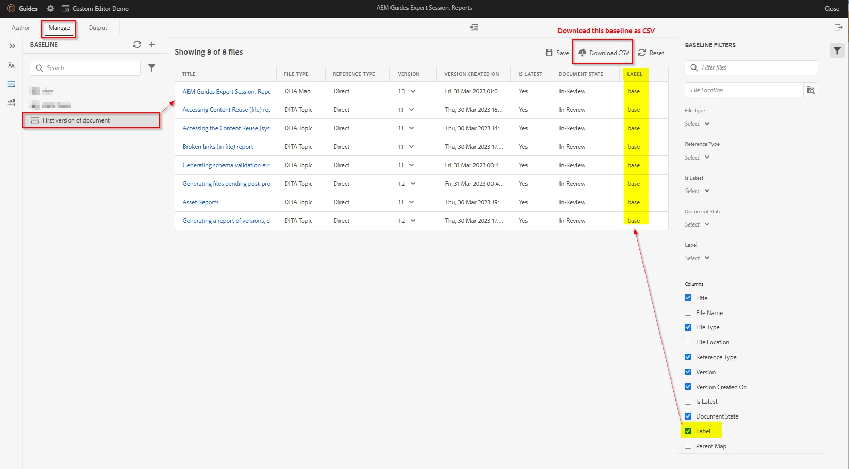Open the Translation panel icon in sidebar
The image size is (849, 469).
click(11, 65)
